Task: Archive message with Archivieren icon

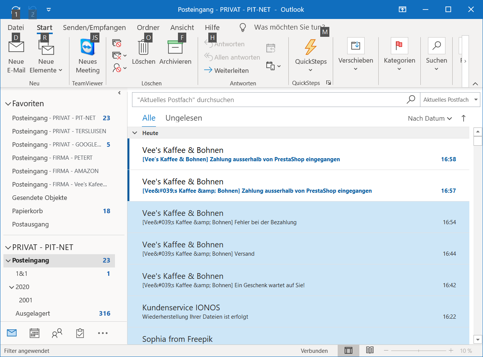Action: [x=175, y=52]
